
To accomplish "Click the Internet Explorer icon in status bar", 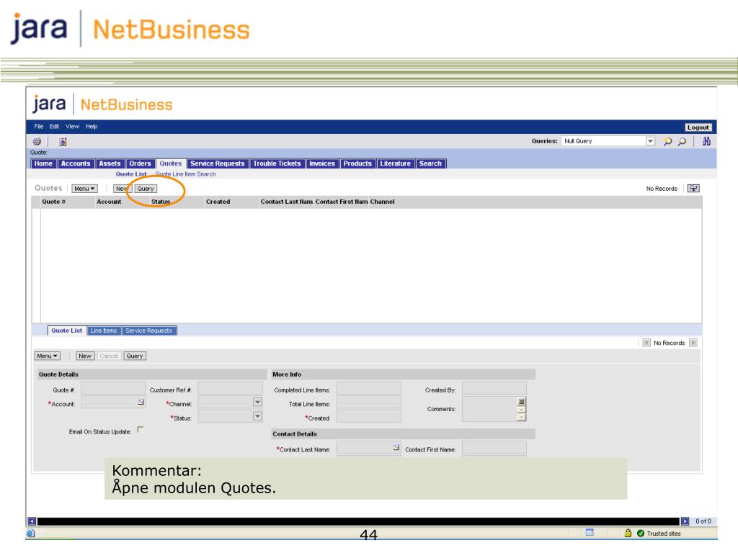I will [30, 534].
